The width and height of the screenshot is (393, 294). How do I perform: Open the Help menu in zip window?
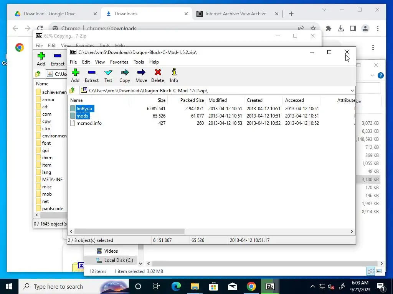pyautogui.click(x=154, y=62)
